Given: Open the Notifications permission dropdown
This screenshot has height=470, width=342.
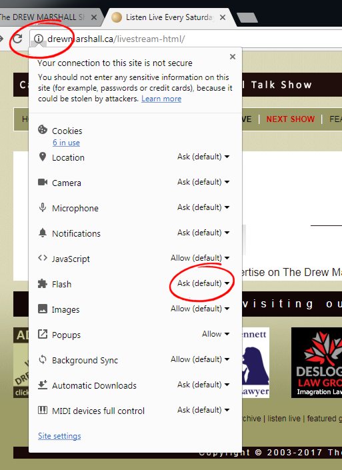Looking at the screenshot, I should coord(203,233).
